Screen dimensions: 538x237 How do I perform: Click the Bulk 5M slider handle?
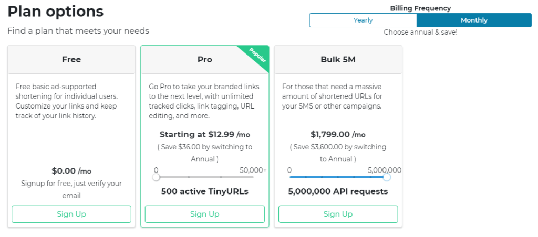click(387, 177)
